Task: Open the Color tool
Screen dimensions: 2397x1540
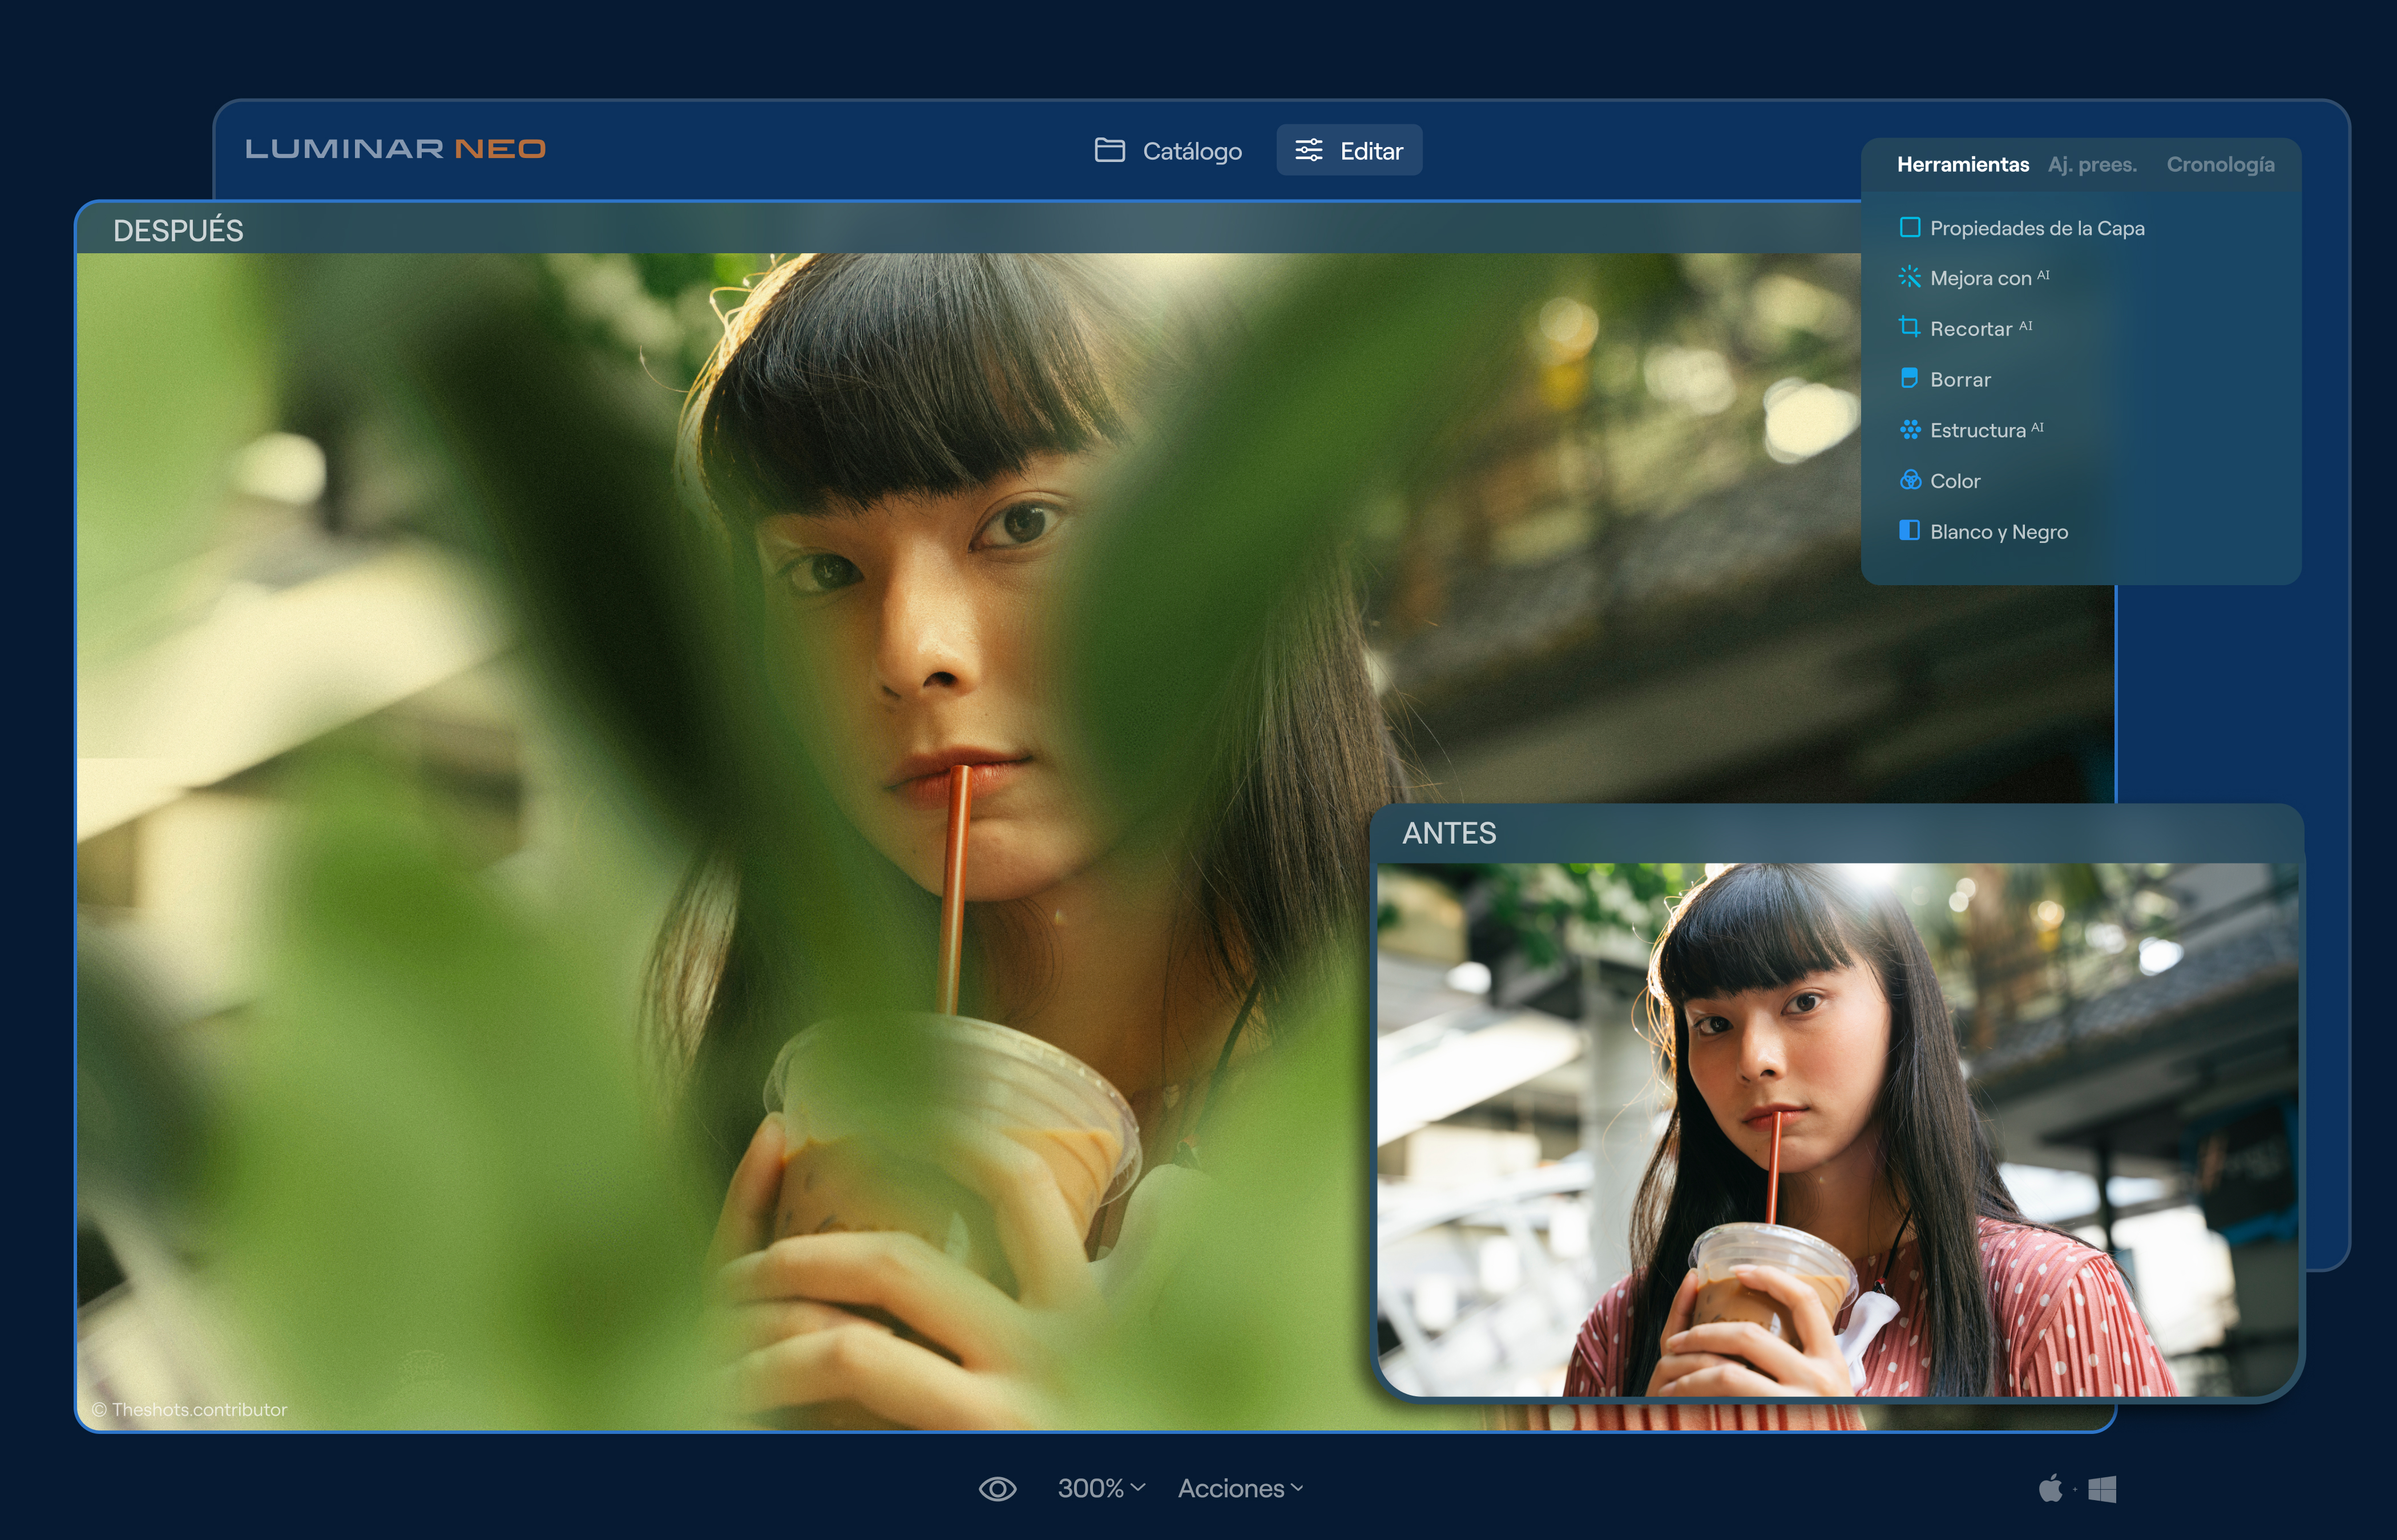Action: click(1941, 481)
